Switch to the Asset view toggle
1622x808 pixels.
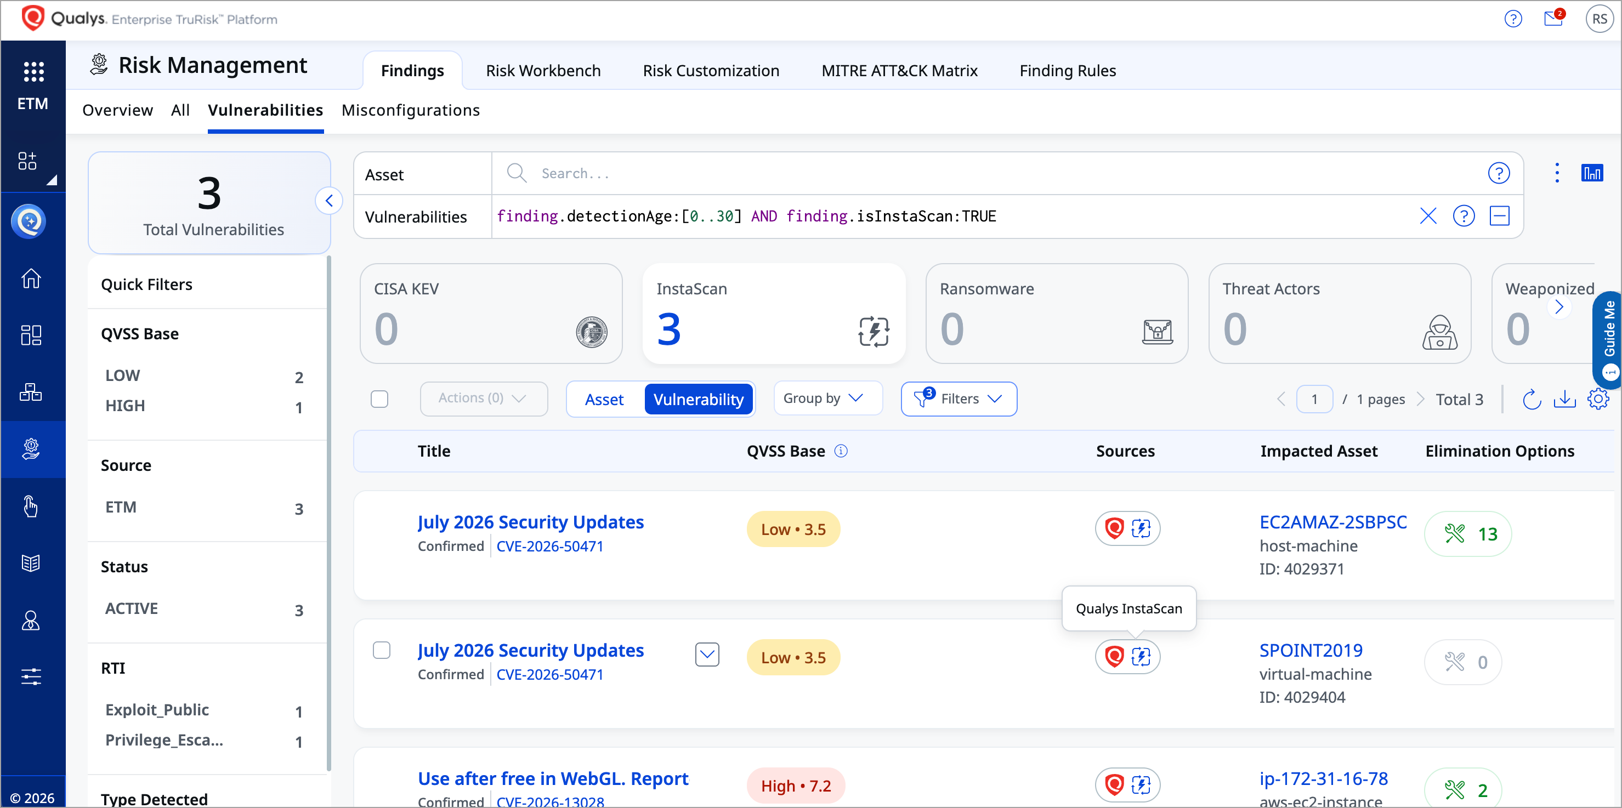click(604, 399)
